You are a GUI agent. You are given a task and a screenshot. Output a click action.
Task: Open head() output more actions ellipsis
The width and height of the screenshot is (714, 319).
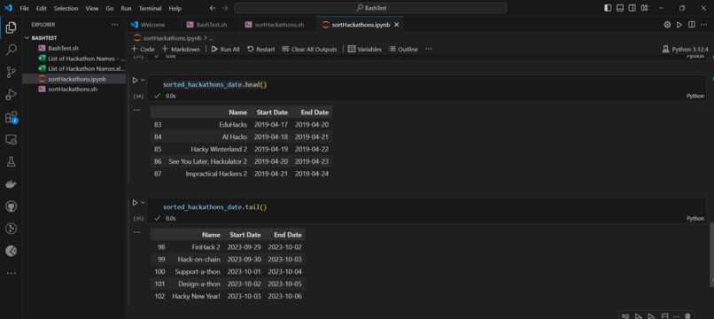tap(136, 110)
